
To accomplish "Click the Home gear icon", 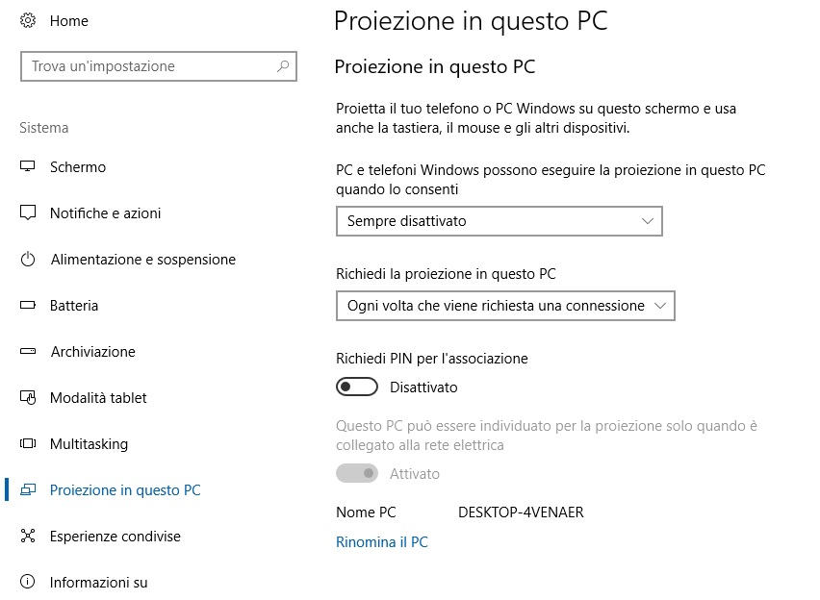I will [28, 21].
